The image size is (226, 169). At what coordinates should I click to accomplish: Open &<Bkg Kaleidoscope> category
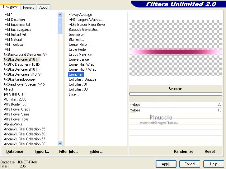pos(20,79)
